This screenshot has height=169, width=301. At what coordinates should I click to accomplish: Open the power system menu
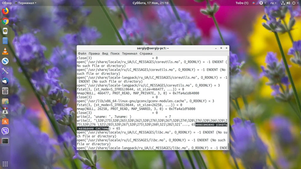pyautogui.click(x=295, y=3)
